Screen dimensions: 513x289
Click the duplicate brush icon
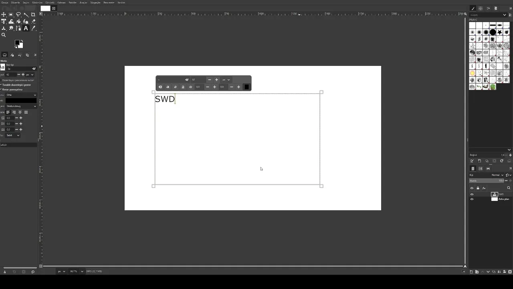pos(487,161)
